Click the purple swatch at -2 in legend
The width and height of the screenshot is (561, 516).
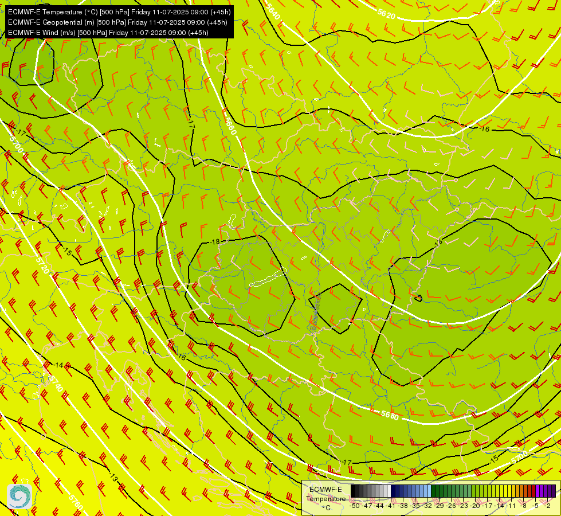(x=550, y=491)
